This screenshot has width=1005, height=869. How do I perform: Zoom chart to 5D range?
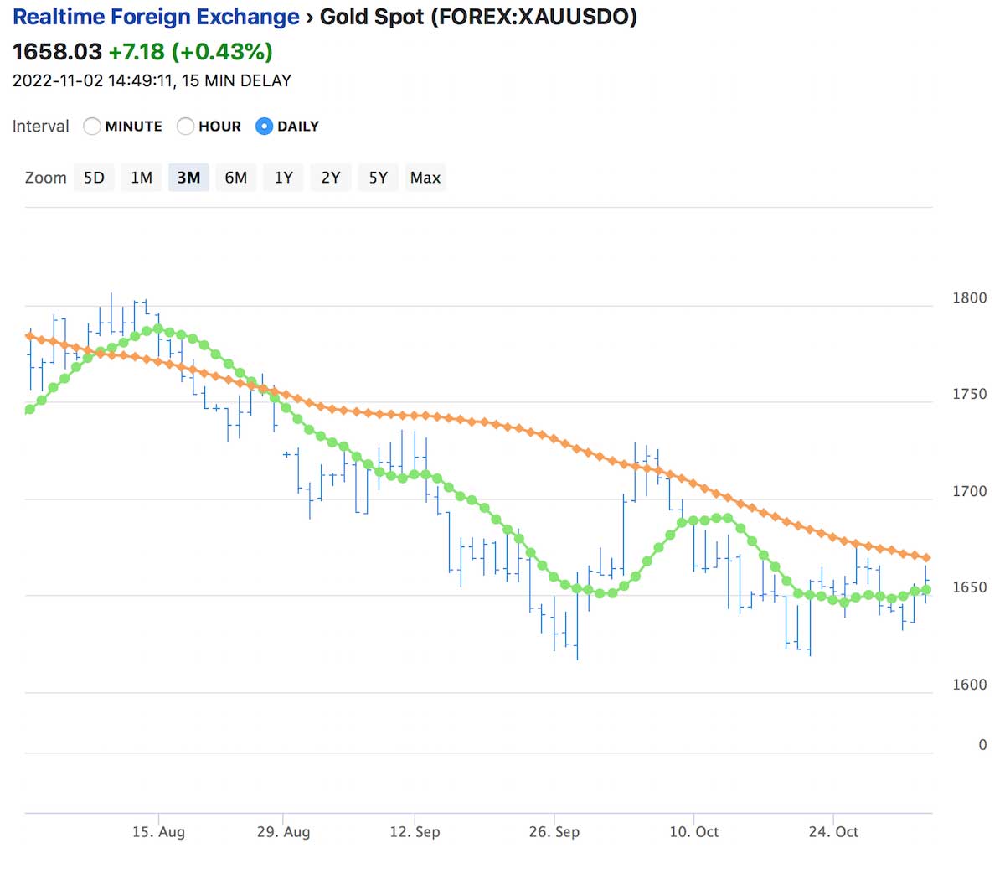(94, 178)
